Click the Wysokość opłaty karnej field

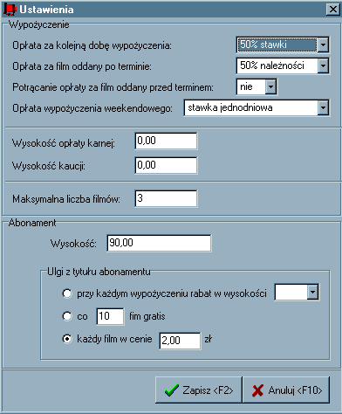tap(166, 141)
